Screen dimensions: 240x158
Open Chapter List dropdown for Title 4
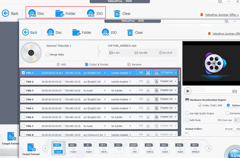coord(166,99)
